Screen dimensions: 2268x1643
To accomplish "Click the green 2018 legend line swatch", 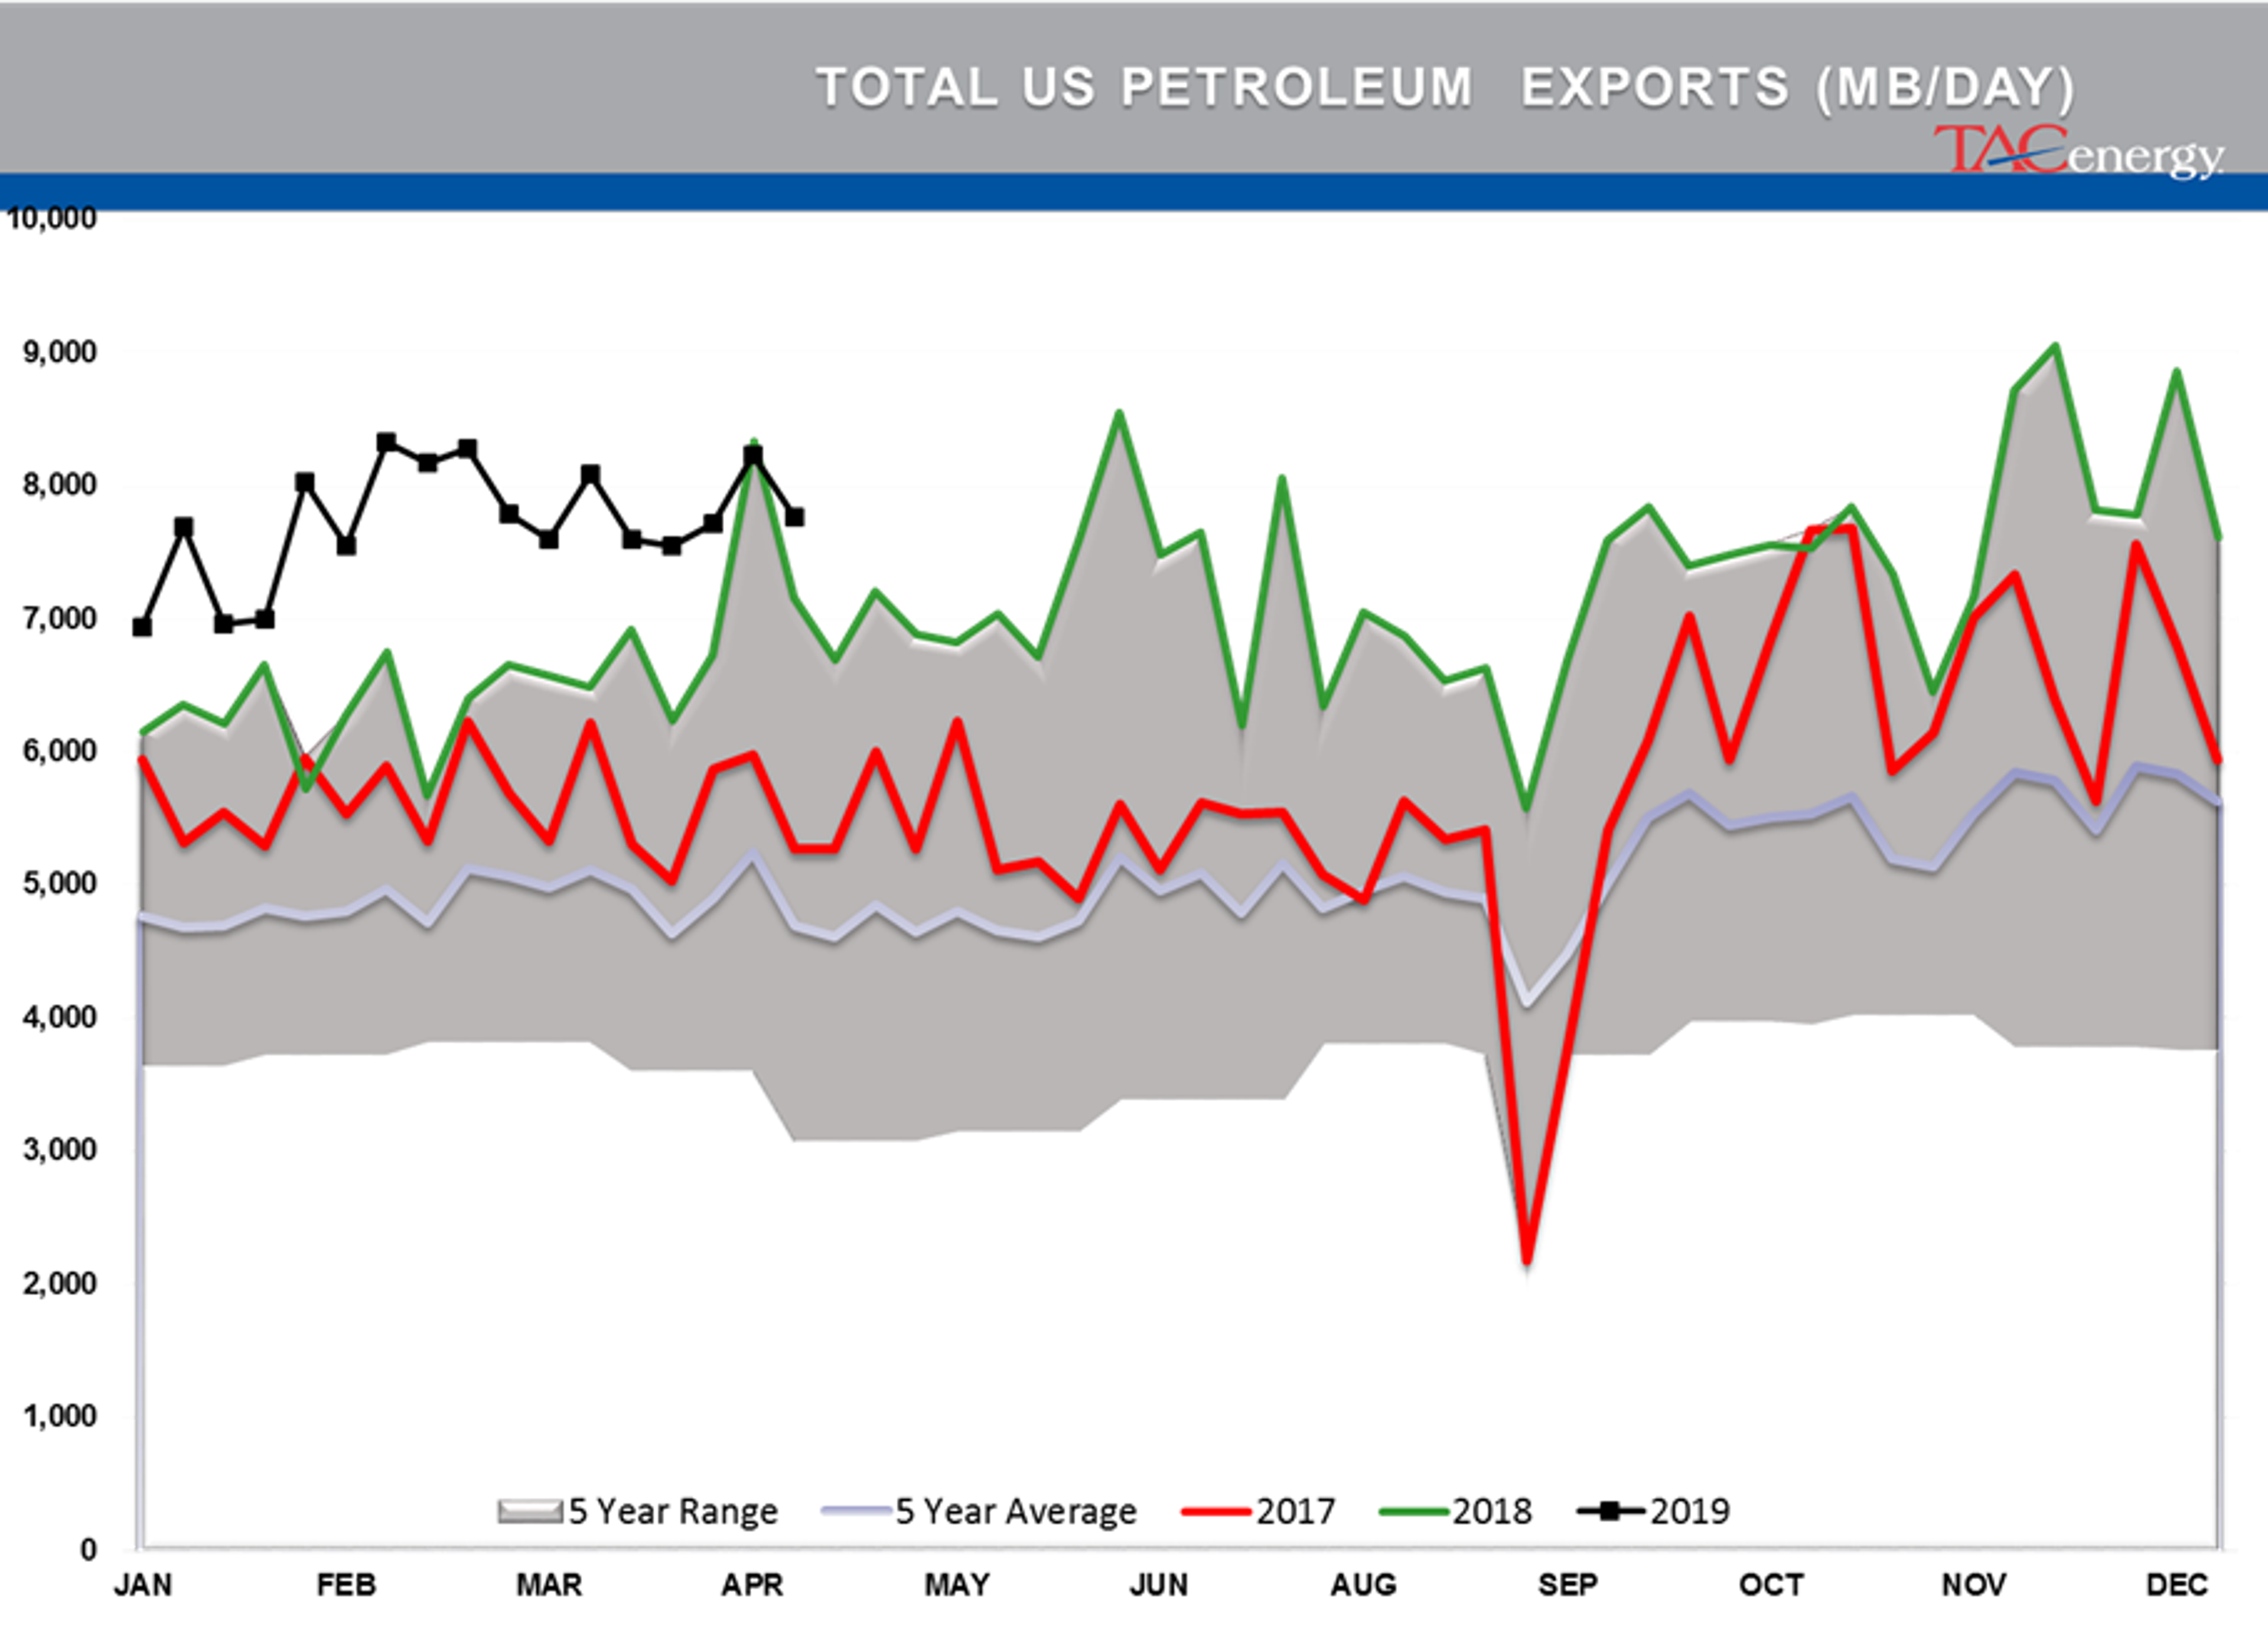I will click(x=1413, y=1512).
